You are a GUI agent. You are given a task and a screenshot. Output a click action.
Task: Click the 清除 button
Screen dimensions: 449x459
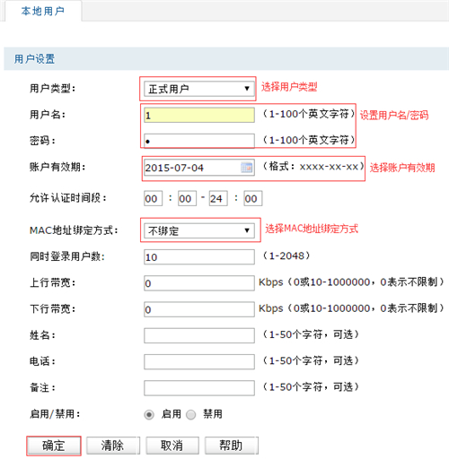[113, 446]
